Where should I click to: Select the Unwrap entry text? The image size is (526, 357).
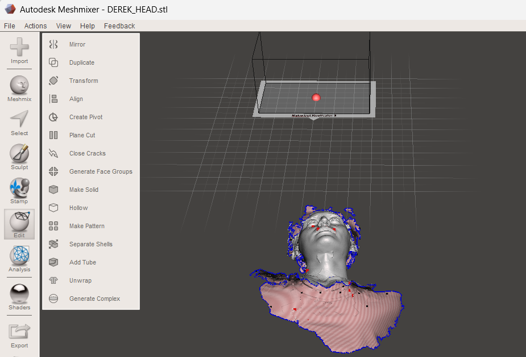click(x=80, y=280)
